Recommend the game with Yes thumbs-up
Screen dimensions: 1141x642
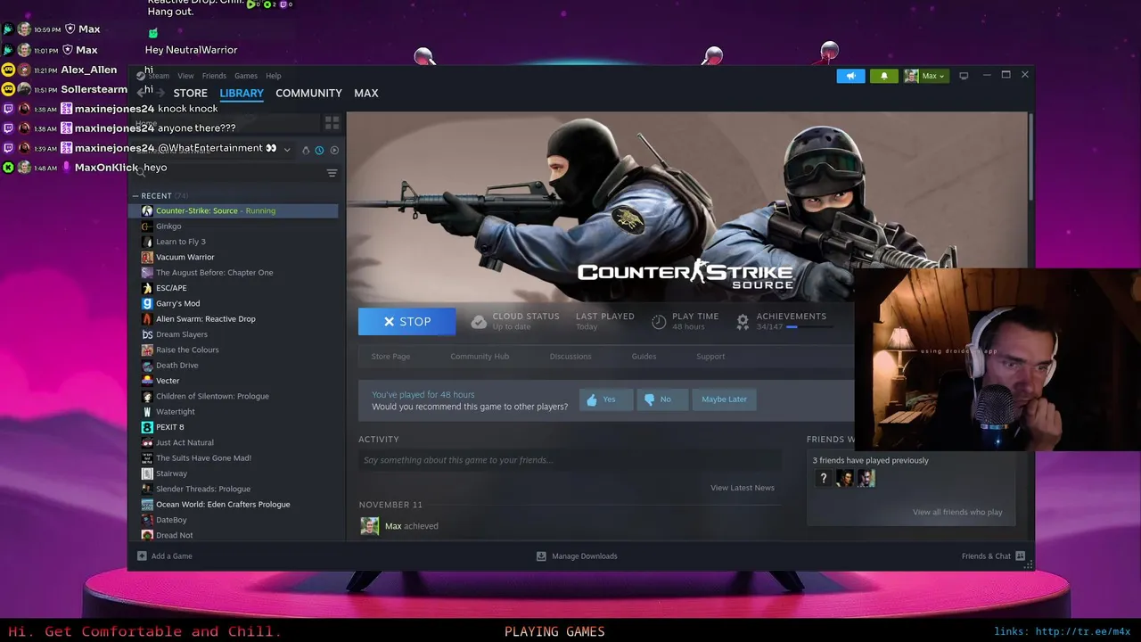605,399
